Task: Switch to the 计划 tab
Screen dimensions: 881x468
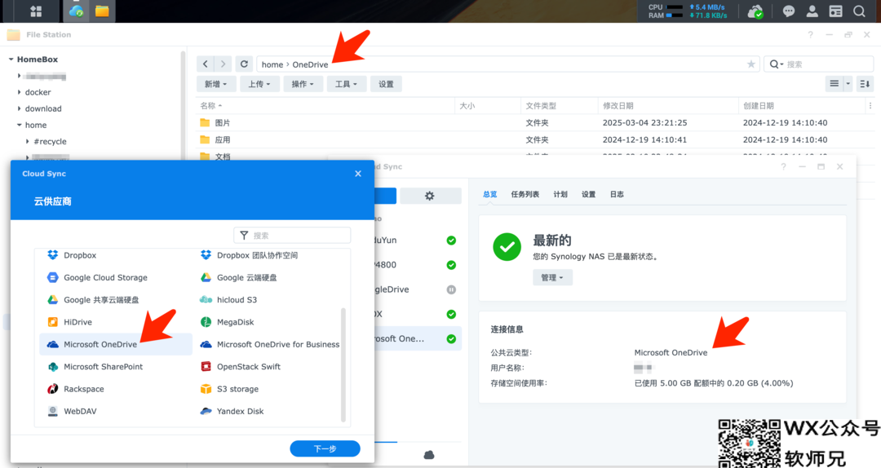Action: click(560, 194)
